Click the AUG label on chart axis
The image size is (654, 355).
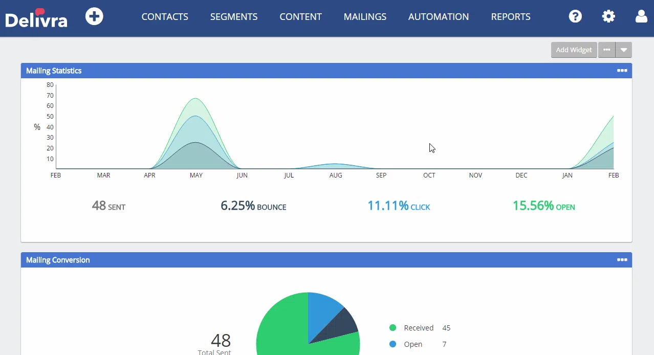tap(336, 175)
